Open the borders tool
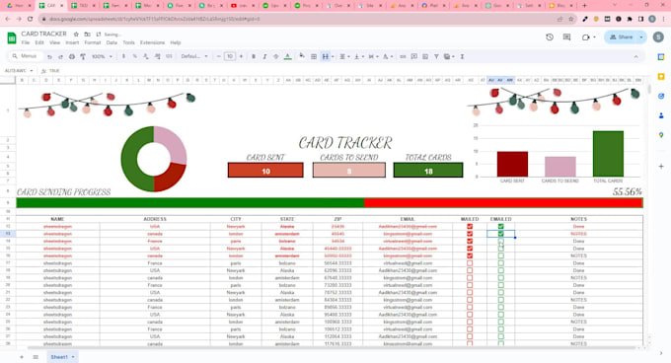This screenshot has height=363, width=671. (314, 56)
